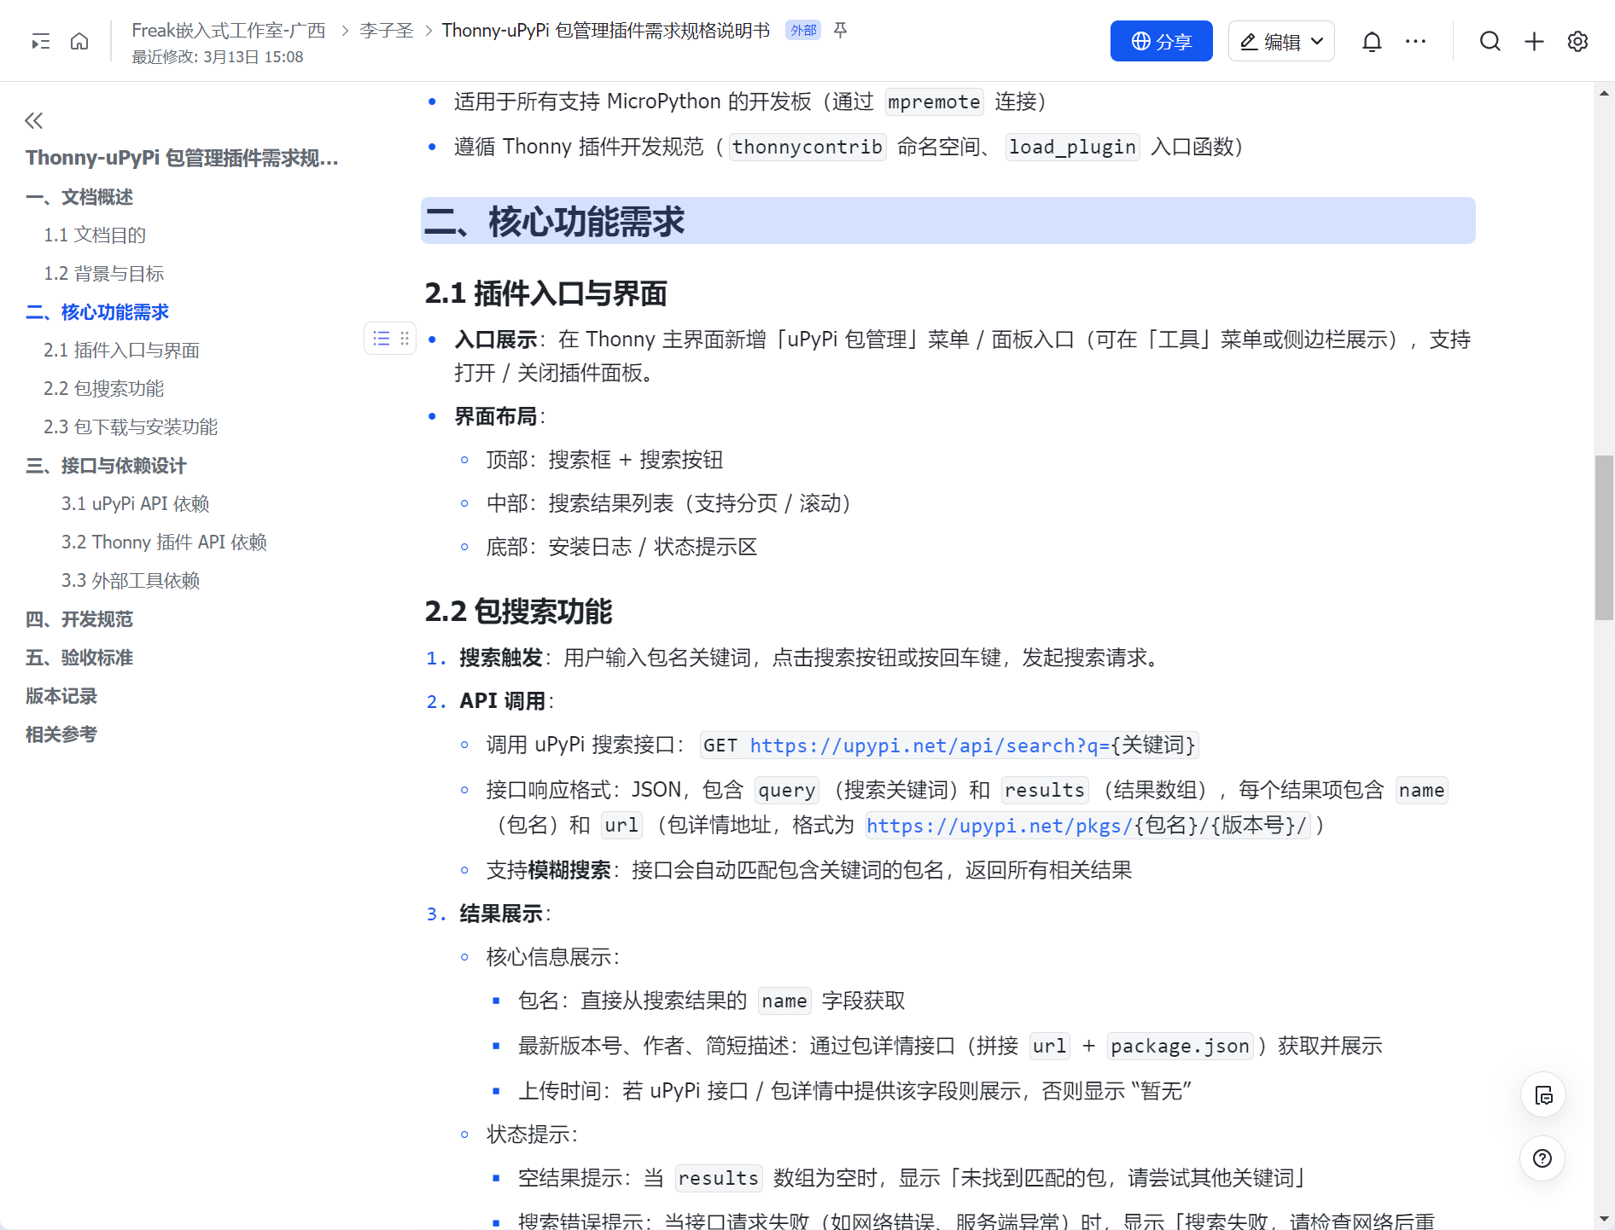Jump to outline item 3.2 Thonny 插件 API 依赖
The image size is (1615, 1230).
coord(164,542)
